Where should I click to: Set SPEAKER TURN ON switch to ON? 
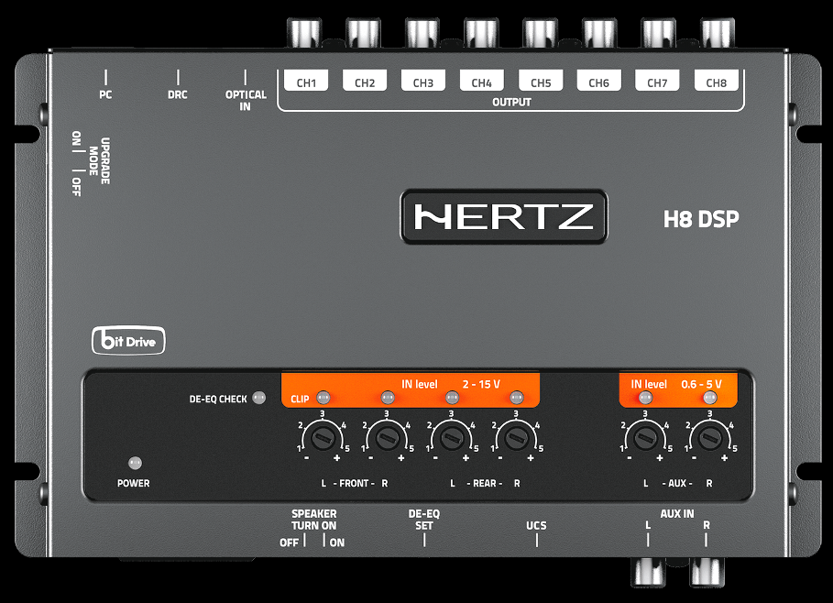point(336,543)
